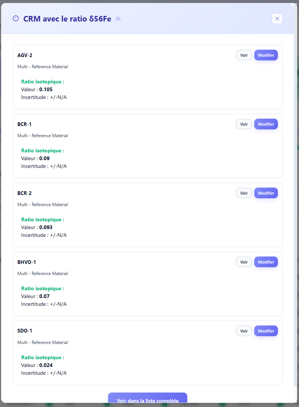Click the green Ratio isotopique label under BCR-1

(x=43, y=150)
